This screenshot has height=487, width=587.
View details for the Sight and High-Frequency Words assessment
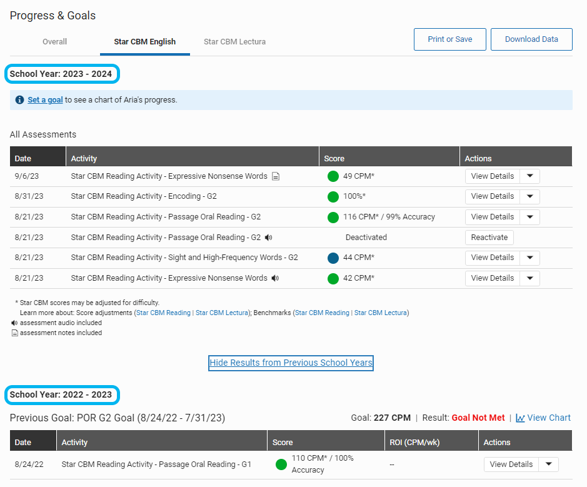pyautogui.click(x=492, y=258)
